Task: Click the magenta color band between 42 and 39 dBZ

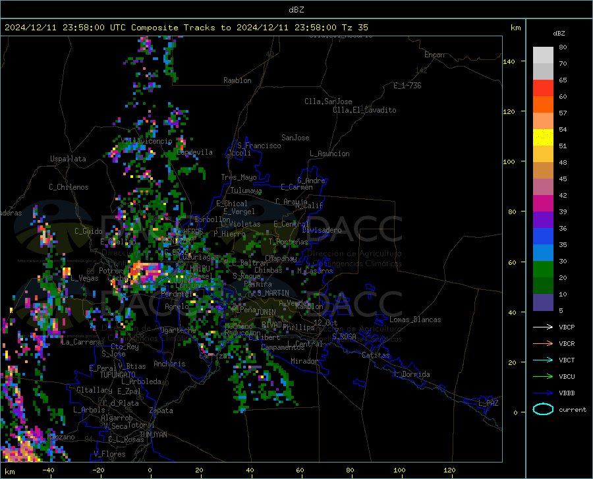Action: pyautogui.click(x=543, y=204)
